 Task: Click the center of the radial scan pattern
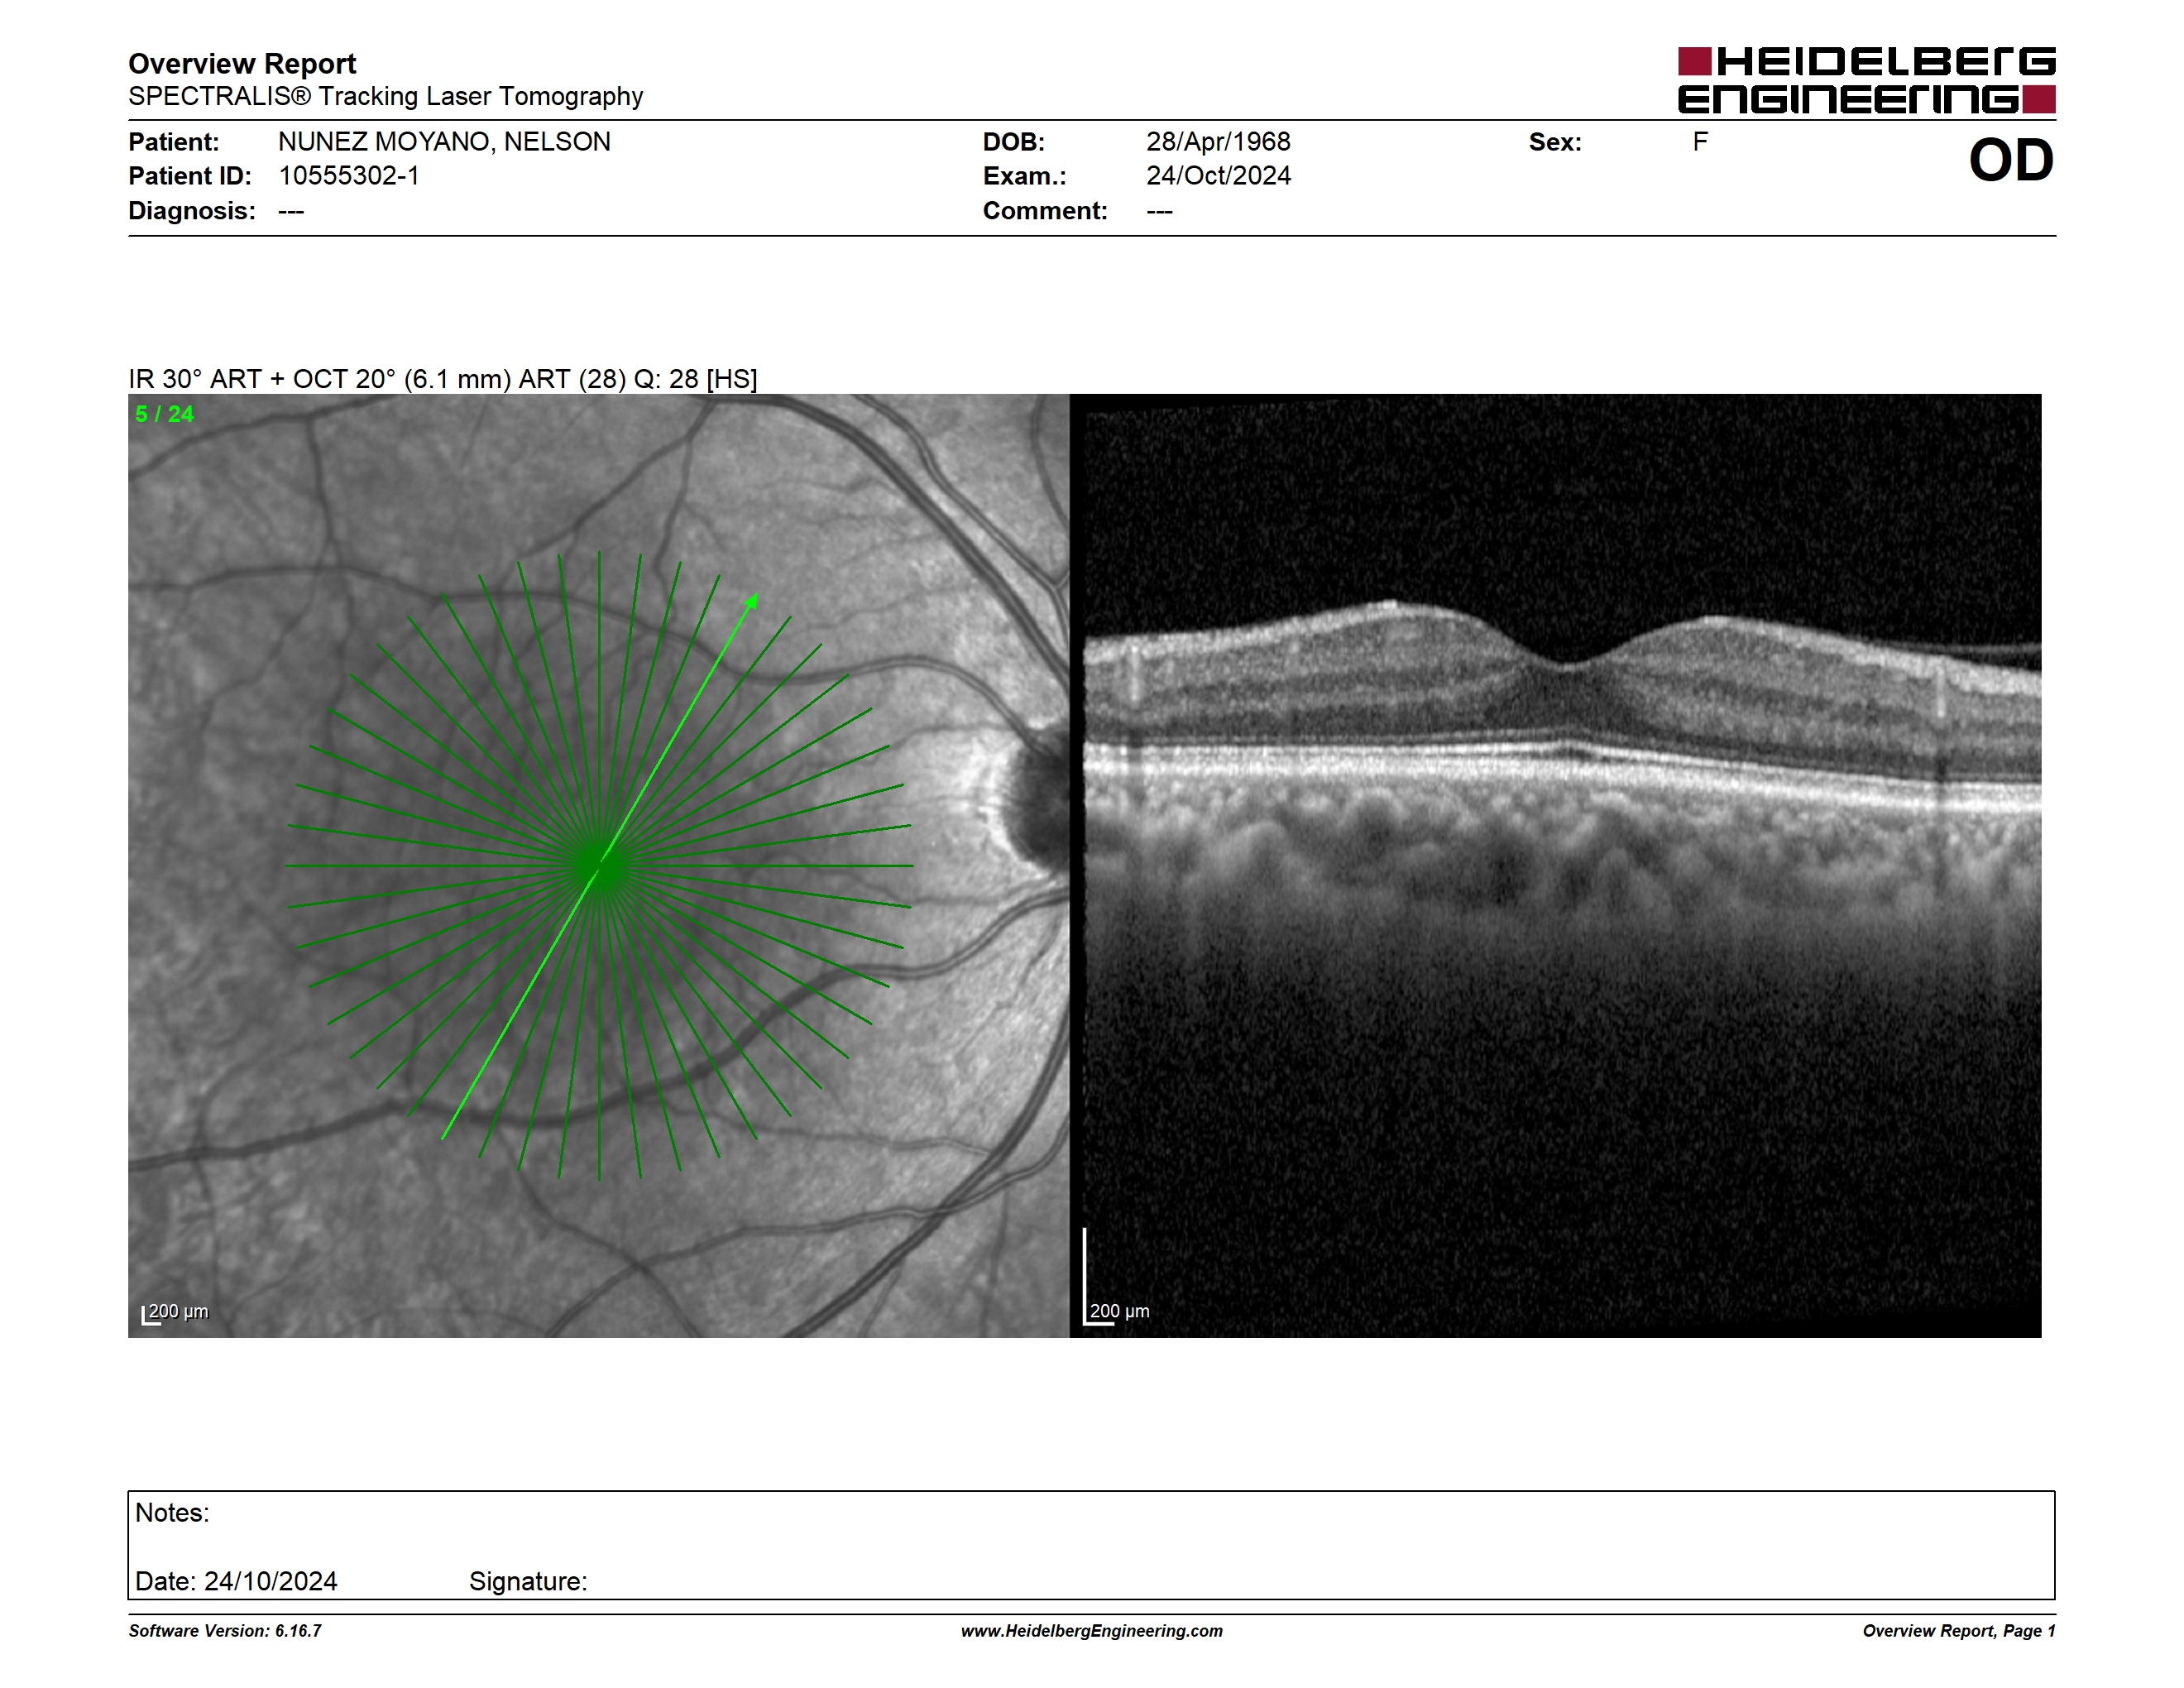coord(599,866)
